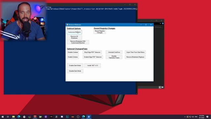Open the Windows Start menu
This screenshot has width=211, height=119.
tap(3, 117)
